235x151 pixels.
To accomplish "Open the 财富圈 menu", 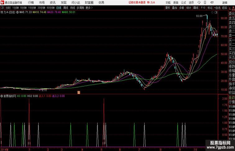I will pos(89,2).
